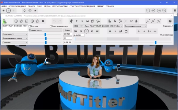Click the particle layer circles icon

(98, 21)
